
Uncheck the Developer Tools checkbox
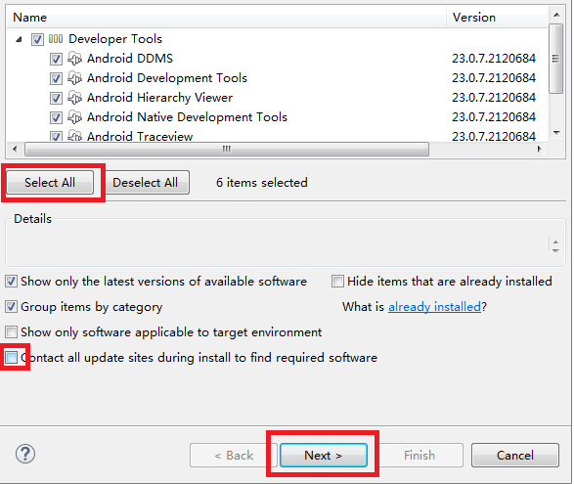pos(37,39)
